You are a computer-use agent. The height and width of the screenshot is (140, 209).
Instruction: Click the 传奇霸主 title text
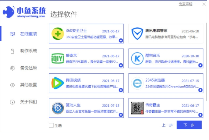pos(153,105)
